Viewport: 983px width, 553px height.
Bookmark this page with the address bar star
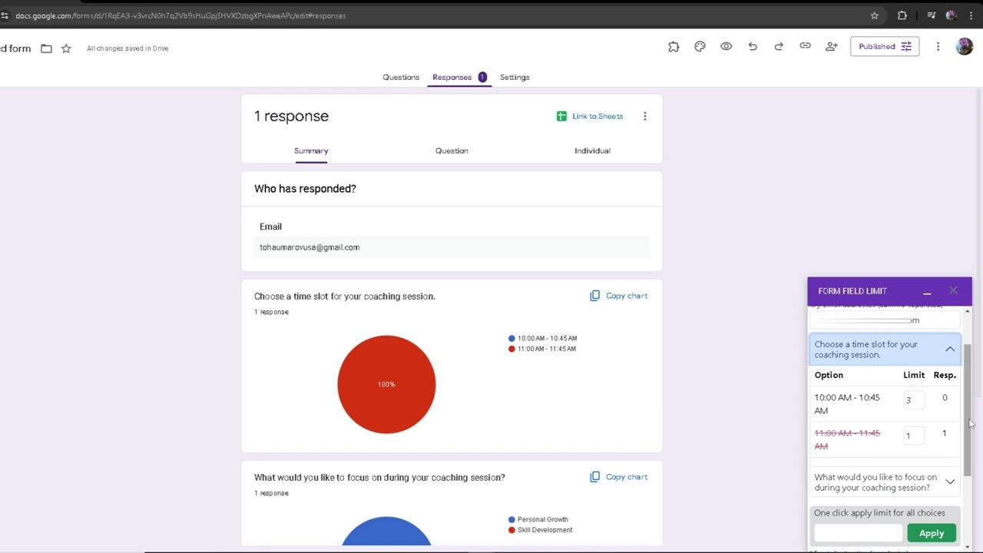[x=874, y=15]
